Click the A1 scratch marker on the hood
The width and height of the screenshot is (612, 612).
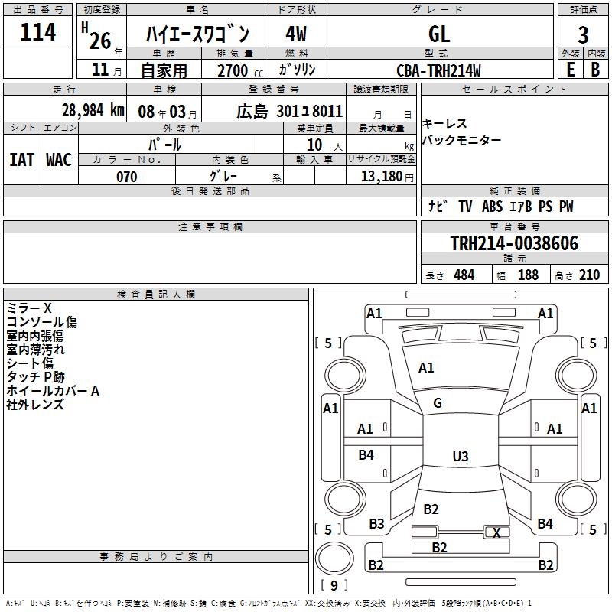point(426,368)
